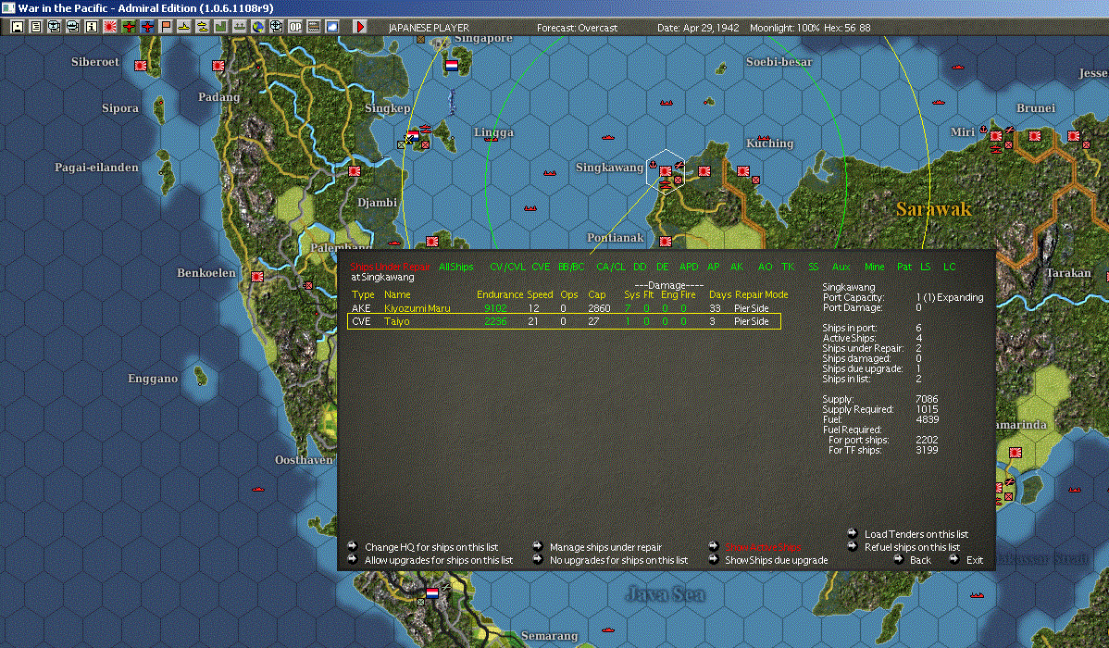Select ship Taiyo in list
Screen dimensions: 1109x648
[x=397, y=322]
